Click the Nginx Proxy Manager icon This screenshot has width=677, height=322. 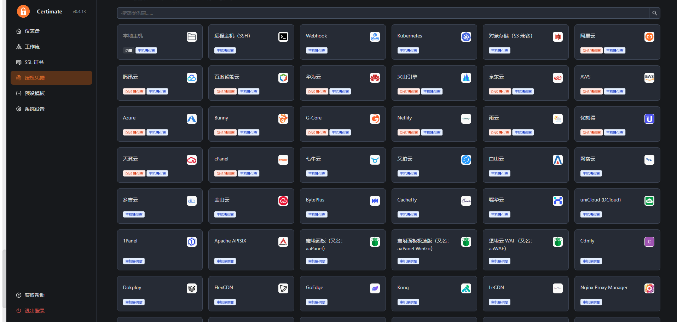(x=649, y=288)
